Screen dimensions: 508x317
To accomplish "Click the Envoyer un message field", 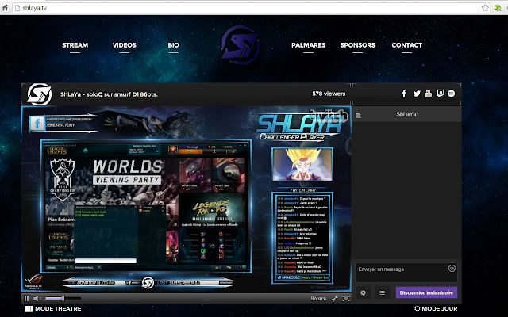I will pos(406,272).
